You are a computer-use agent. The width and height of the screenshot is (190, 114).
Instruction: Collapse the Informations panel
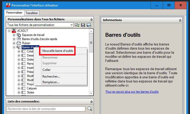[x=180, y=20]
